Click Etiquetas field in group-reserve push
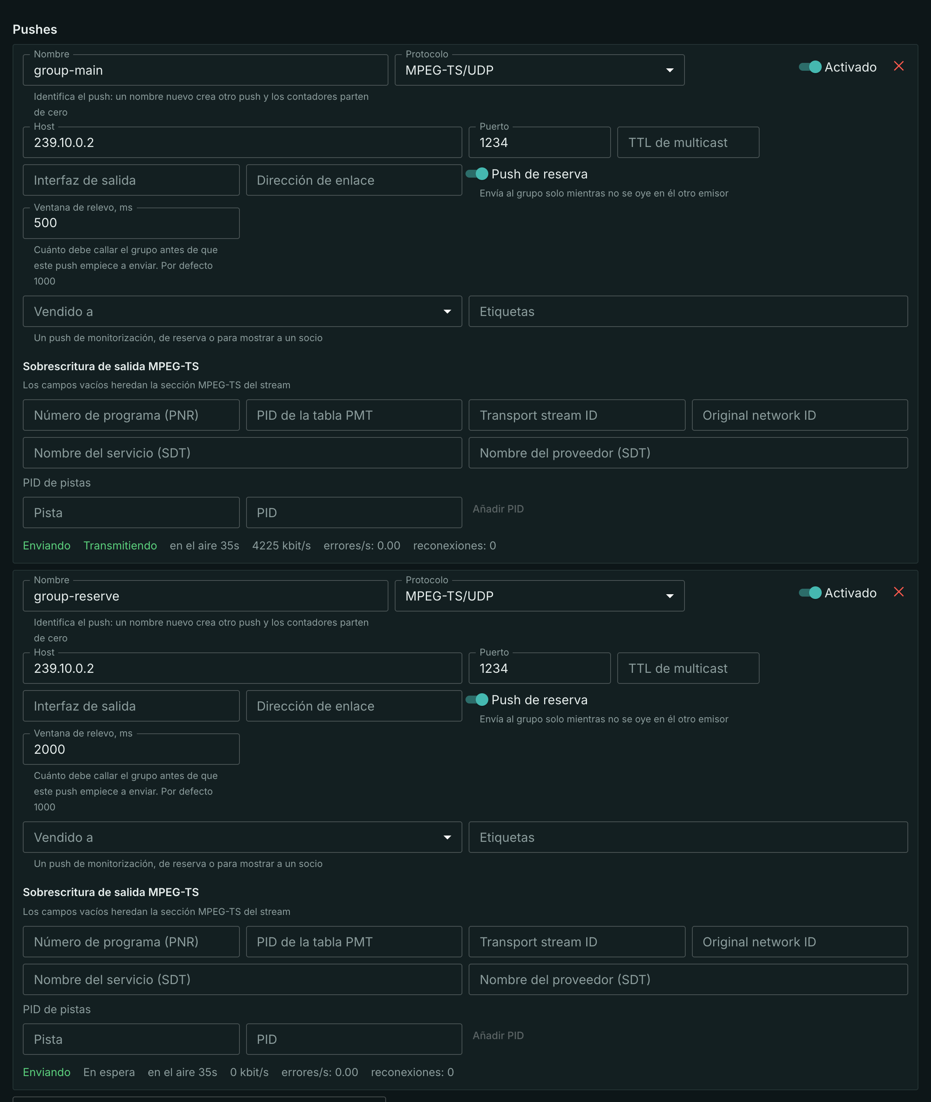This screenshot has width=931, height=1102. 688,837
